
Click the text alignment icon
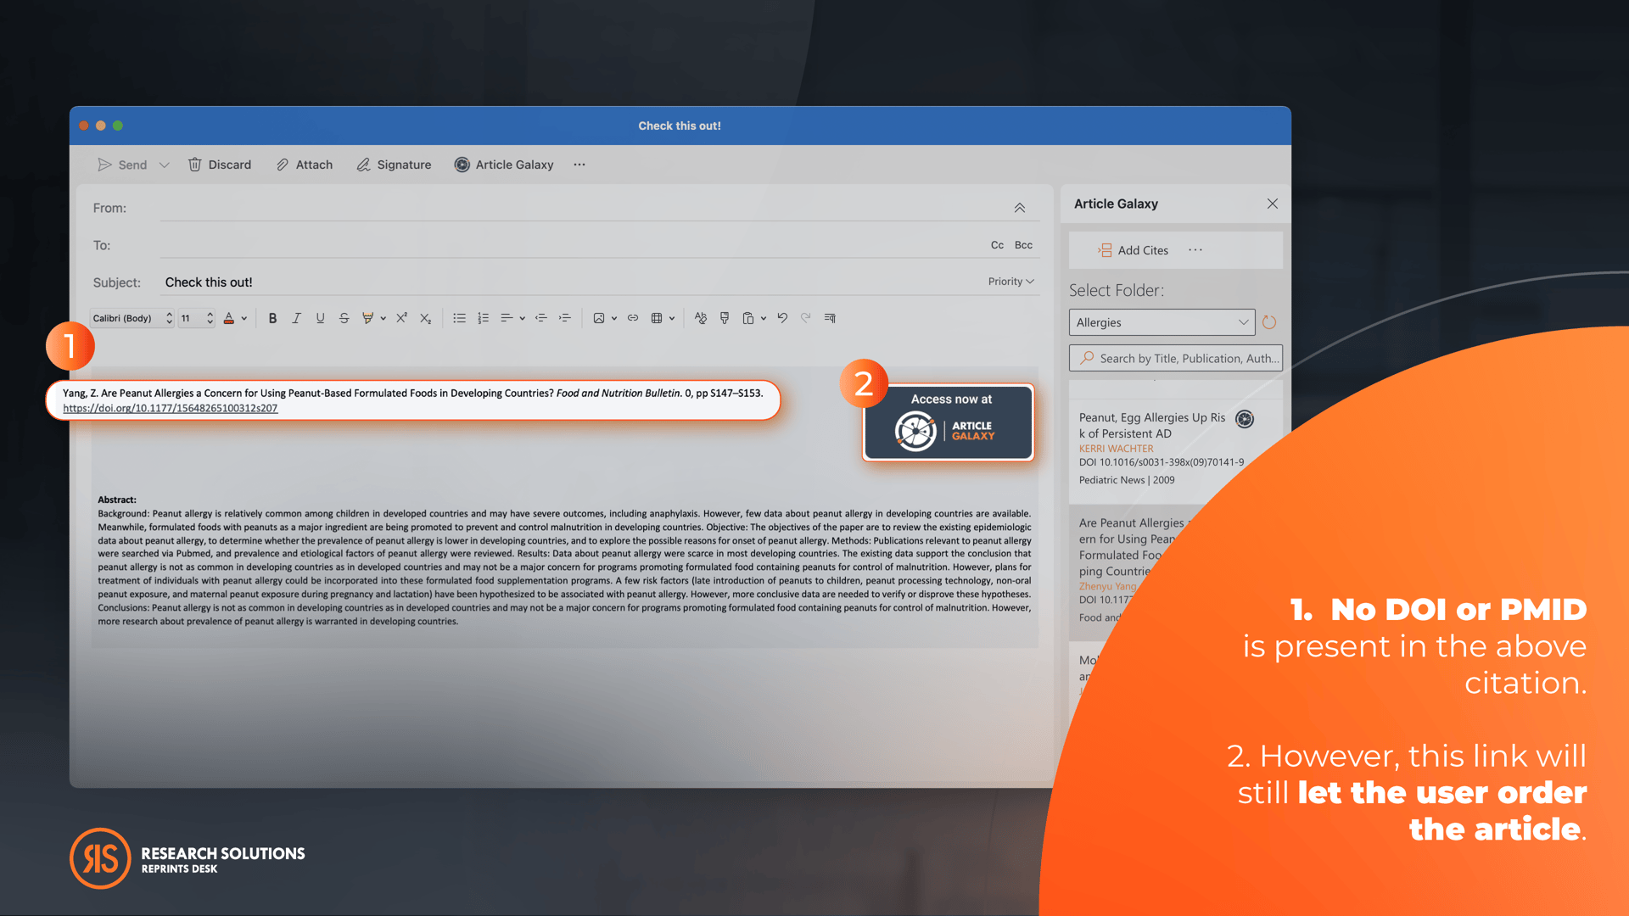[507, 318]
